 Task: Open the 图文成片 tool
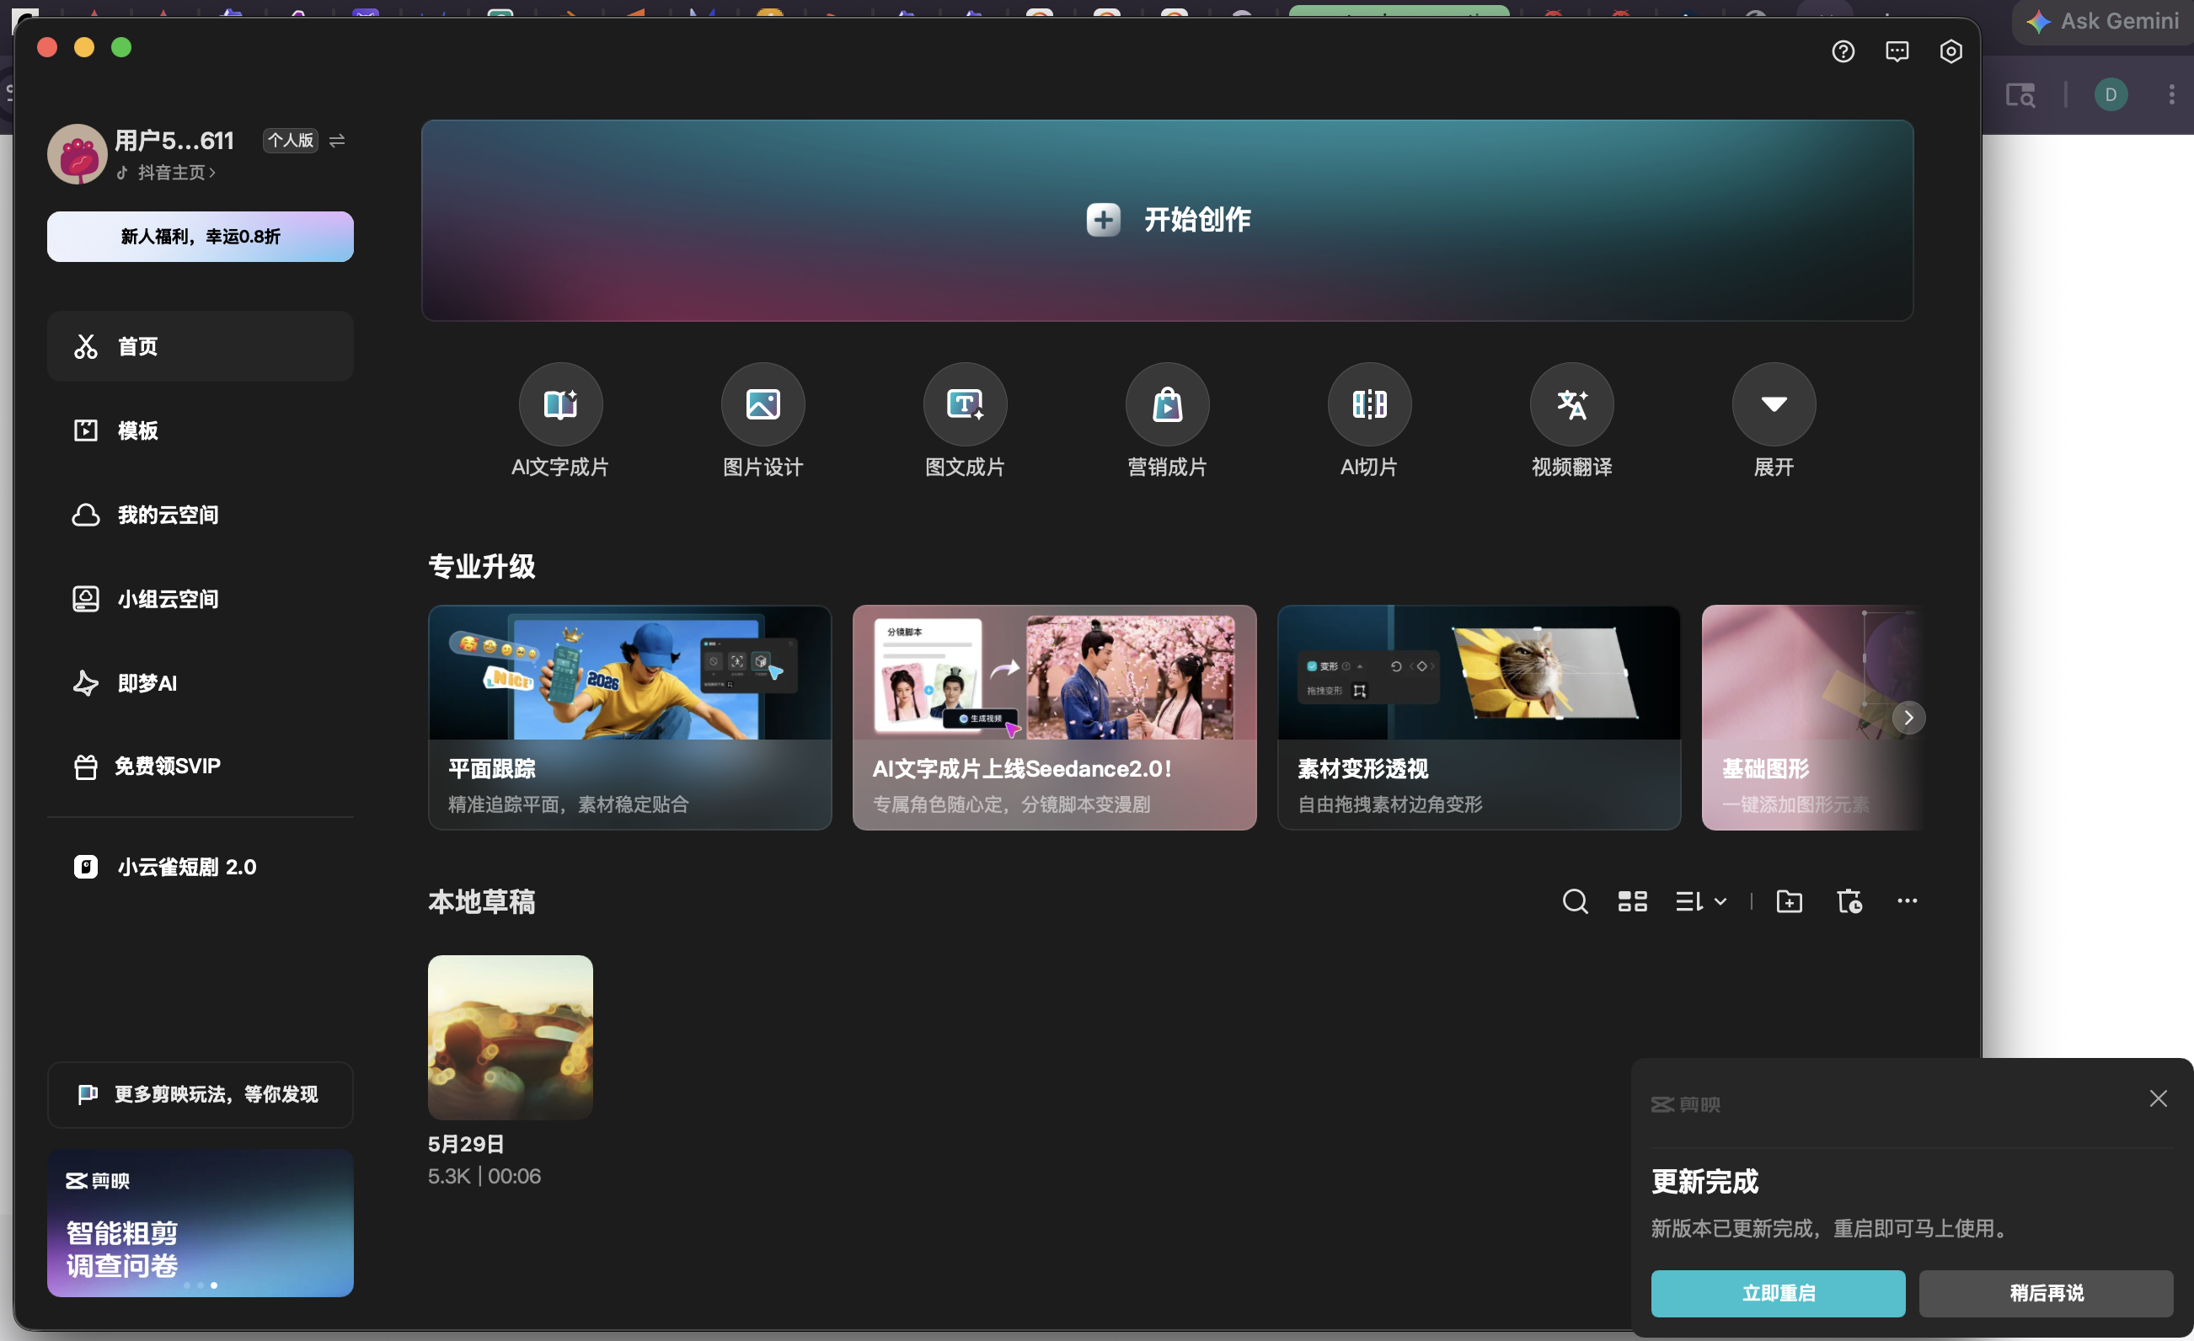(x=965, y=420)
